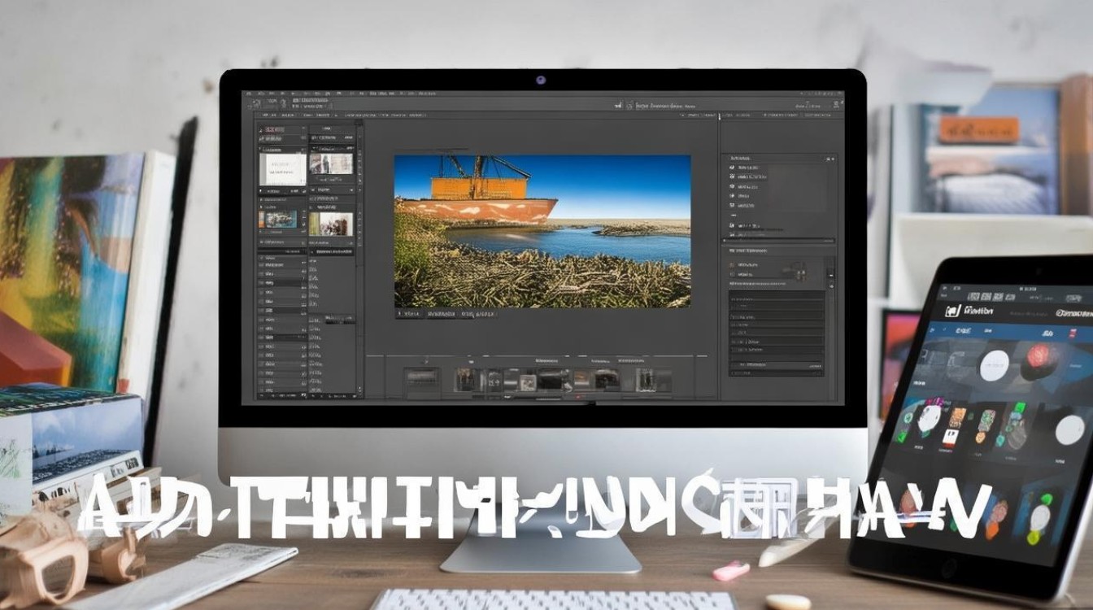Toggle the third row's eye icon in the right panel
Image resolution: width=1093 pixels, height=610 pixels.
732,186
